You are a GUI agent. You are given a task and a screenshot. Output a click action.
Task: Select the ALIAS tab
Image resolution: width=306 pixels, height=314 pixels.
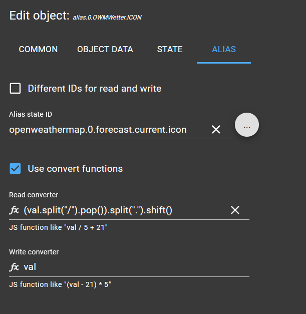pyautogui.click(x=224, y=50)
